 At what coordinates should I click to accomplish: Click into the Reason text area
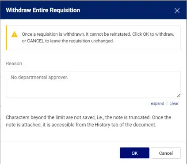[x=93, y=84]
